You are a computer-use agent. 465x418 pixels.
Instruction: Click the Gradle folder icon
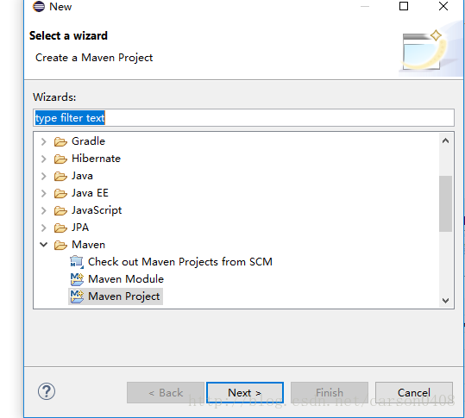pyautogui.click(x=60, y=141)
